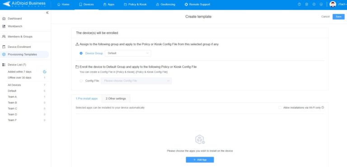
Task: Click 'Please choose the apps' message
Action: pyautogui.click(x=200, y=151)
